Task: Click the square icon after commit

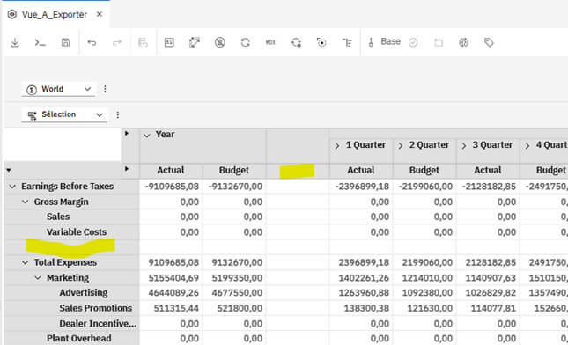Action: [x=439, y=42]
